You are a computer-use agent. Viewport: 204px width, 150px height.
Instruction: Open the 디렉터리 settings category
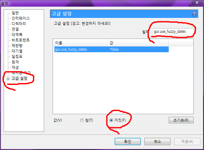pos(19,24)
